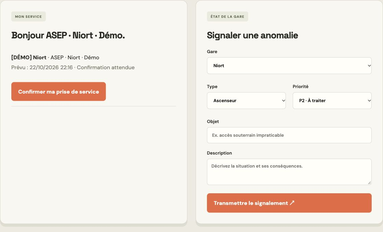This screenshot has width=383, height=232.
Task: Click the Type field label
Action: click(212, 87)
